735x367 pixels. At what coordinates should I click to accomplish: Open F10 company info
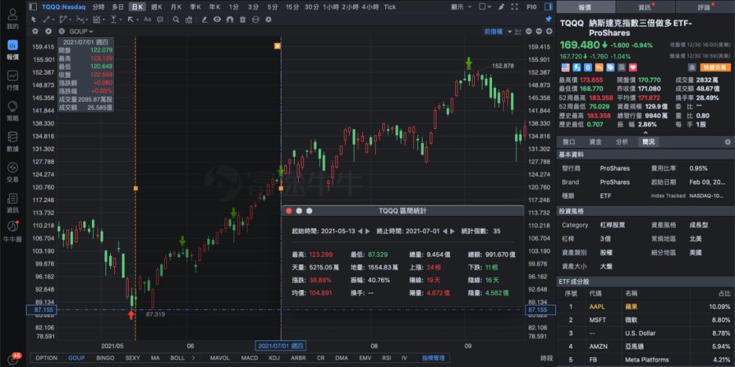532,7
